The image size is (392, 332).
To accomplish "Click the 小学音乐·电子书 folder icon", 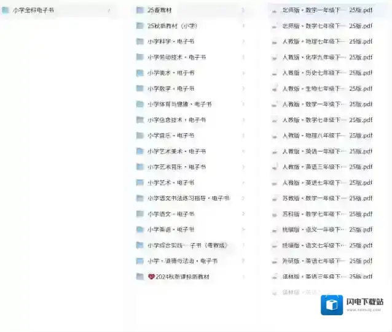I will pos(140,136).
